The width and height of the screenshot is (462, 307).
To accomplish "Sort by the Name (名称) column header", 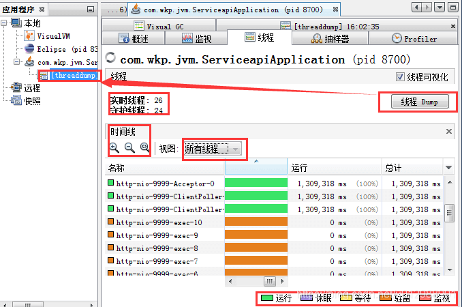I will pos(165,168).
